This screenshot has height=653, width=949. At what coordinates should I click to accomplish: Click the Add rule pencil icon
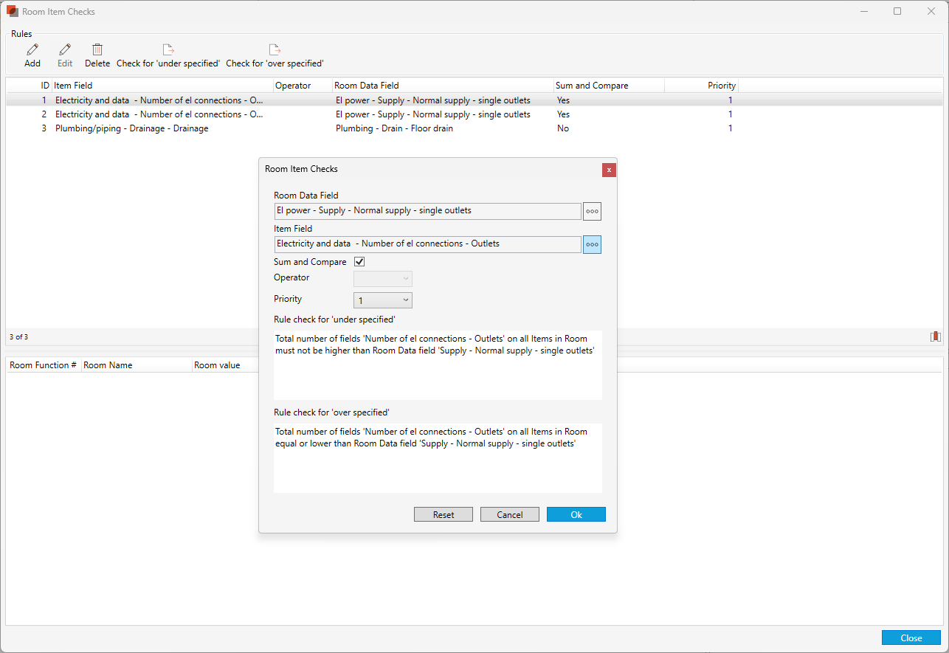[x=32, y=50]
